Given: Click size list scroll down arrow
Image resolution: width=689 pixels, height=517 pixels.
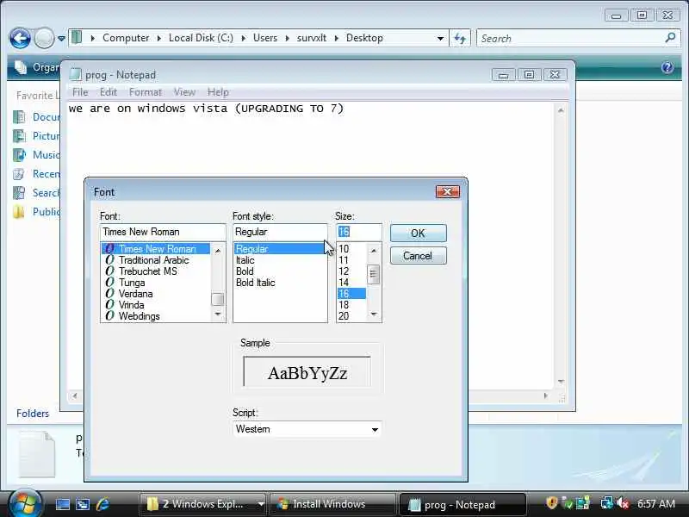Looking at the screenshot, I should pyautogui.click(x=374, y=314).
